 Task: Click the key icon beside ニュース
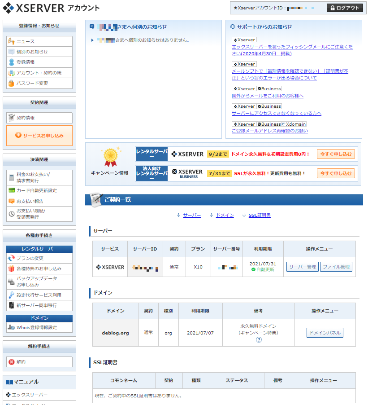(x=11, y=41)
